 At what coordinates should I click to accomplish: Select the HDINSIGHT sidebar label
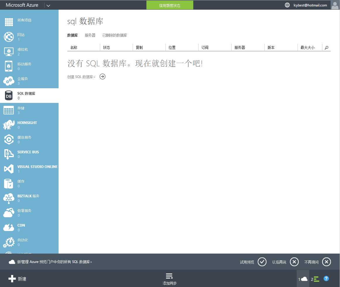point(27,123)
